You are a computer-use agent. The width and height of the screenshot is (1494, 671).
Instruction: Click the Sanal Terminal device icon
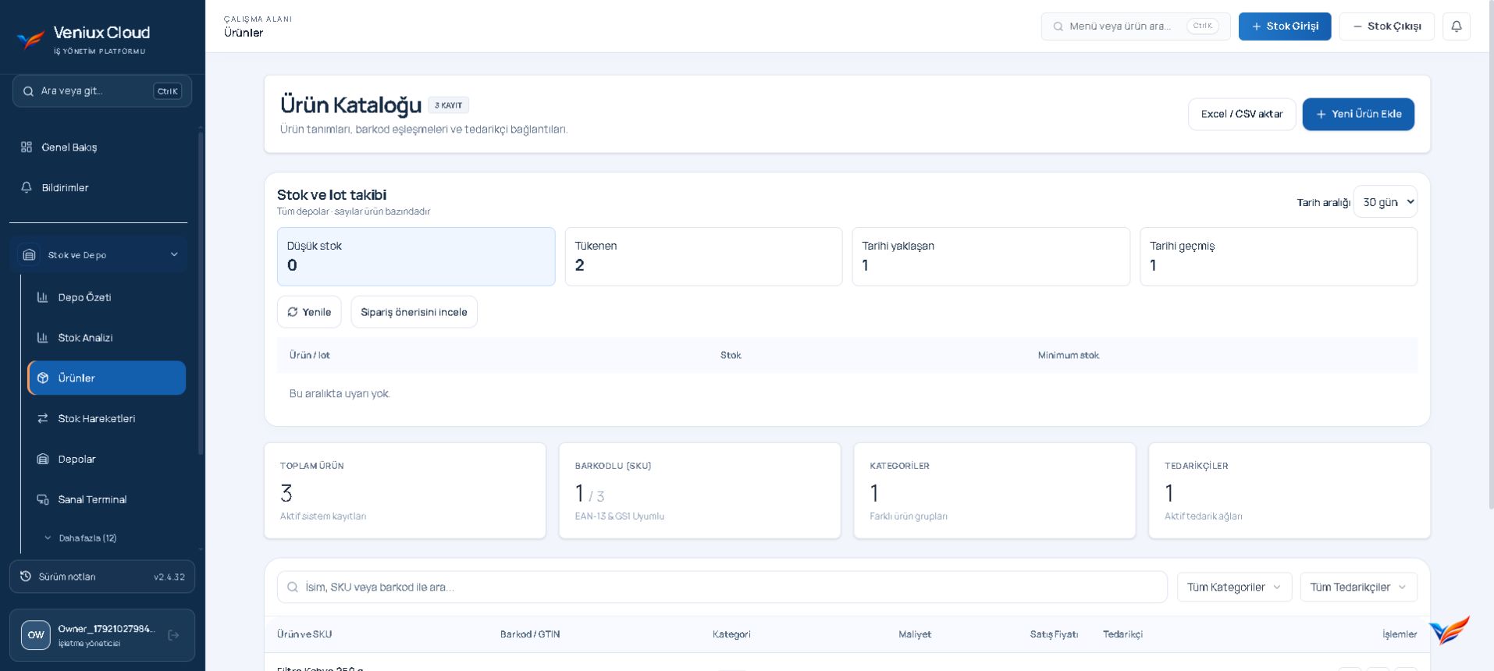tap(43, 500)
